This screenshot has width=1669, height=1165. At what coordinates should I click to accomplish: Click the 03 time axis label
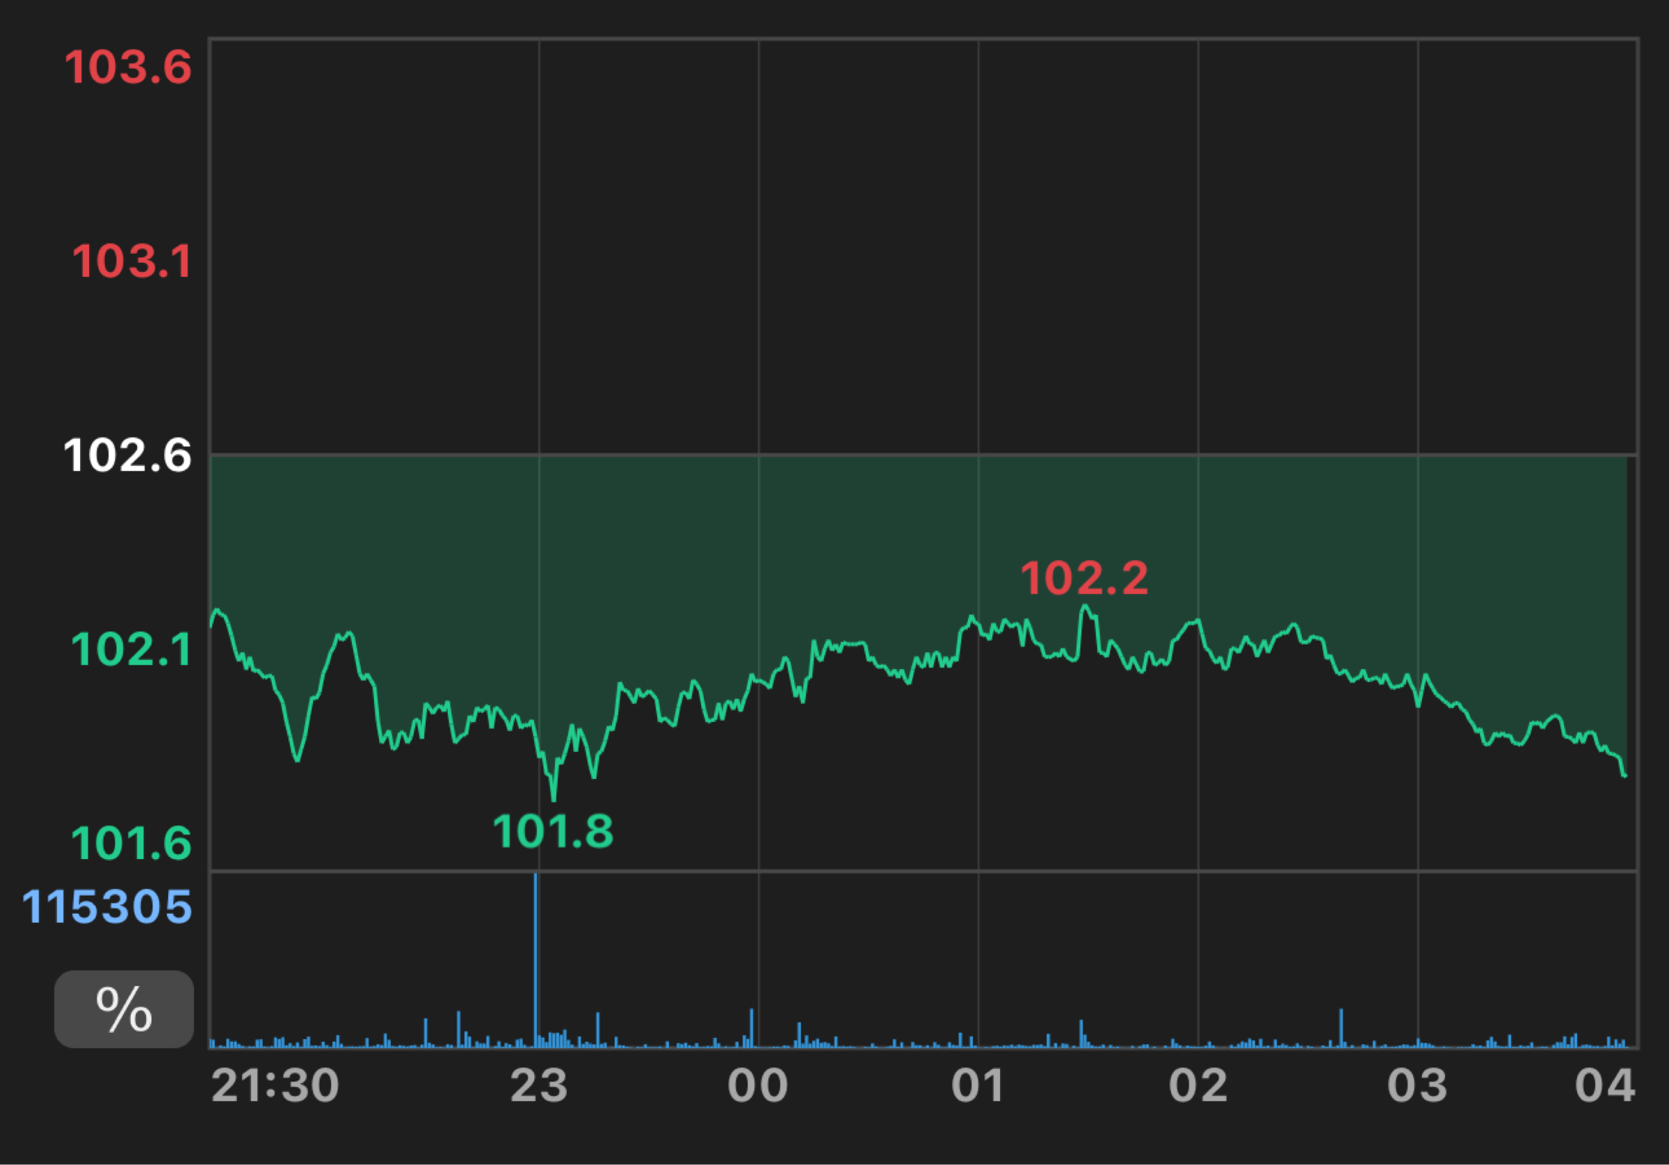pos(1417,1086)
